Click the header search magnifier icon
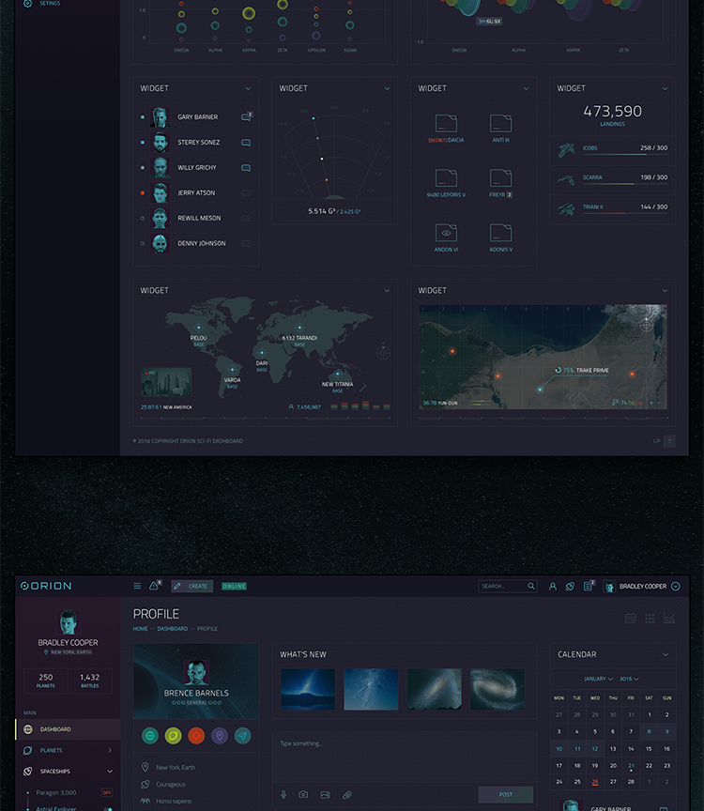This screenshot has width=704, height=811. pyautogui.click(x=531, y=586)
